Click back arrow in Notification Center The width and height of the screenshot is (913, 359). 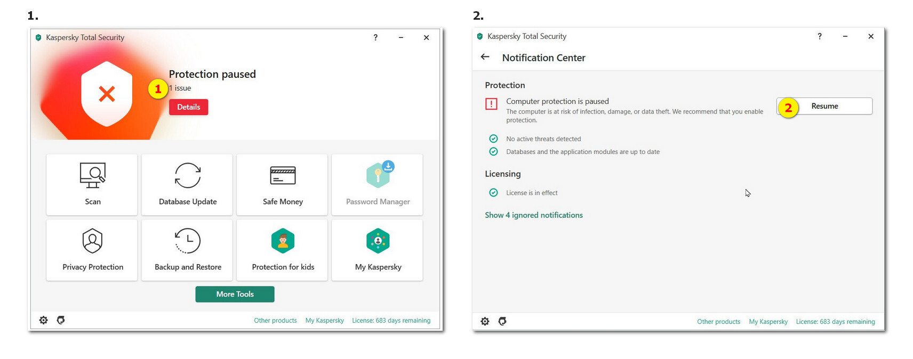click(485, 57)
